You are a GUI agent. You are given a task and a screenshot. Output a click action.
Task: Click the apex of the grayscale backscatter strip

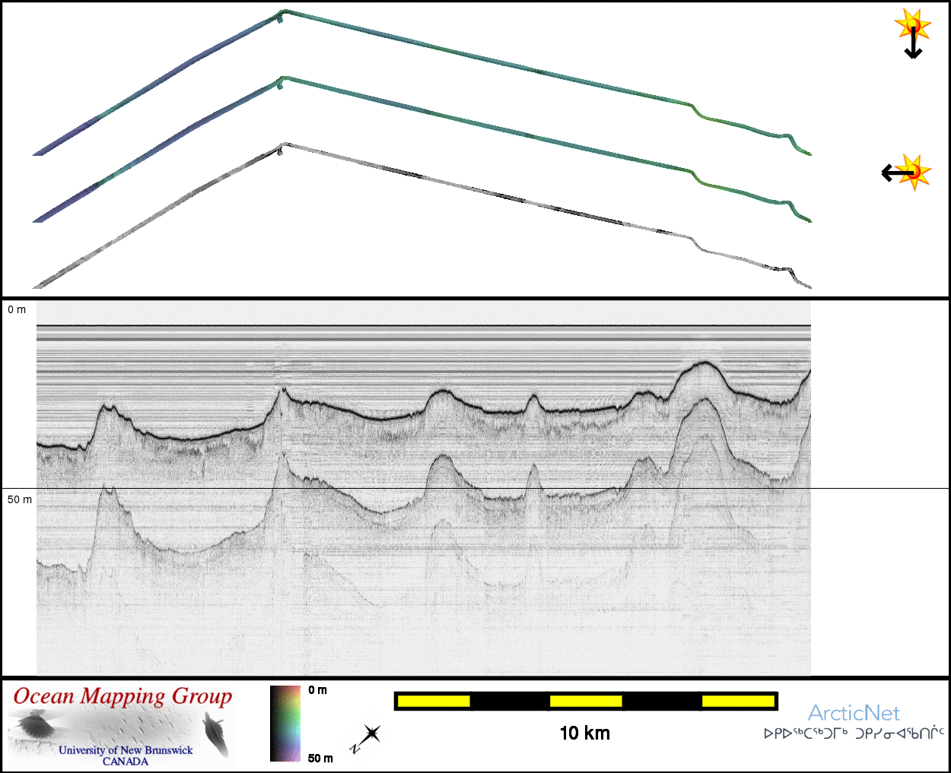click(x=283, y=146)
